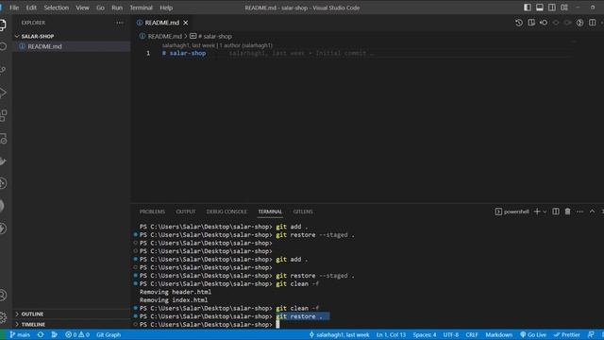
Task: Open the Extensions view
Action: (3, 115)
